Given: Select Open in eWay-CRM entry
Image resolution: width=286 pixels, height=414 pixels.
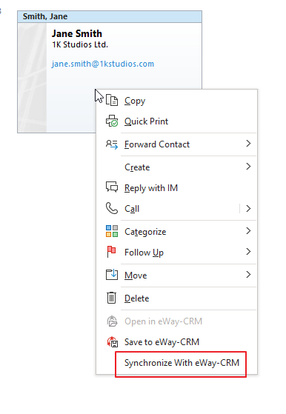Looking at the screenshot, I should coord(176,321).
